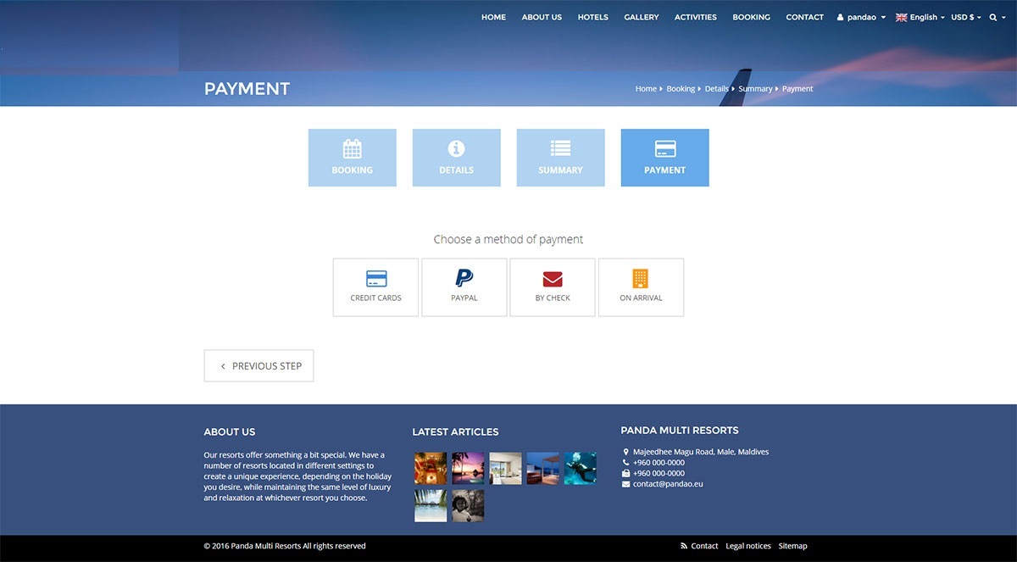Open the black-and-white child article thumbnail
The width and height of the screenshot is (1017, 562).
(x=468, y=506)
